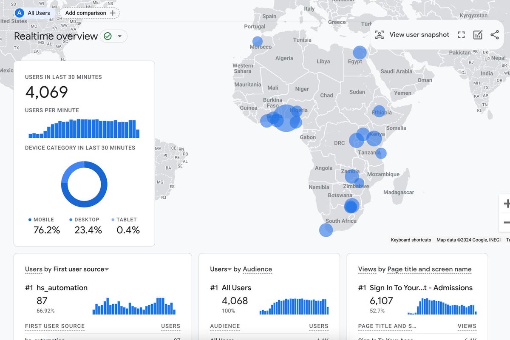Click the MOBILE legend entry

click(x=41, y=220)
